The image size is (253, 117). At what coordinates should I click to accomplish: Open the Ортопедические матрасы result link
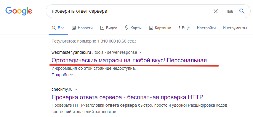click(x=132, y=61)
